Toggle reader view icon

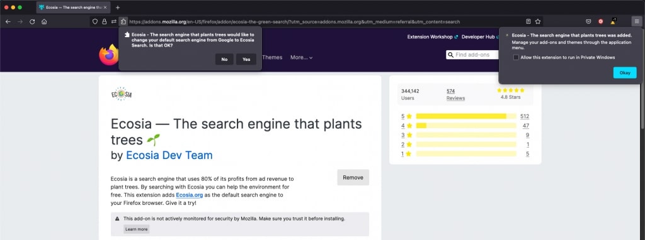tap(528, 22)
